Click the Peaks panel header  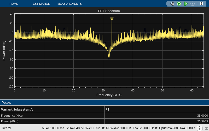point(104,103)
